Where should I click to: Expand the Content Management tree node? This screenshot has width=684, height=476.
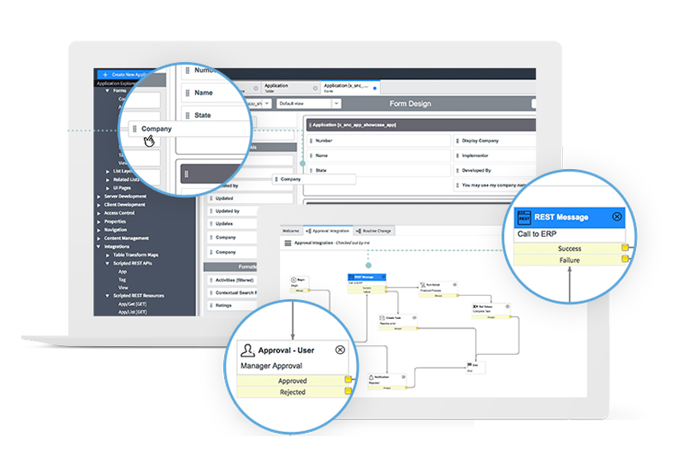[99, 238]
